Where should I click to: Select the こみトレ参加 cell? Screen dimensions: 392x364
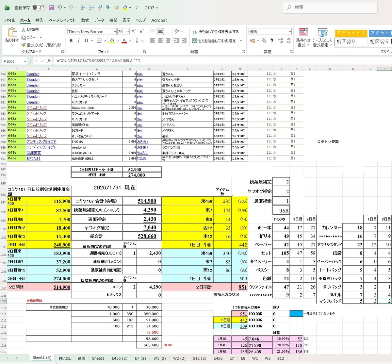click(328, 141)
